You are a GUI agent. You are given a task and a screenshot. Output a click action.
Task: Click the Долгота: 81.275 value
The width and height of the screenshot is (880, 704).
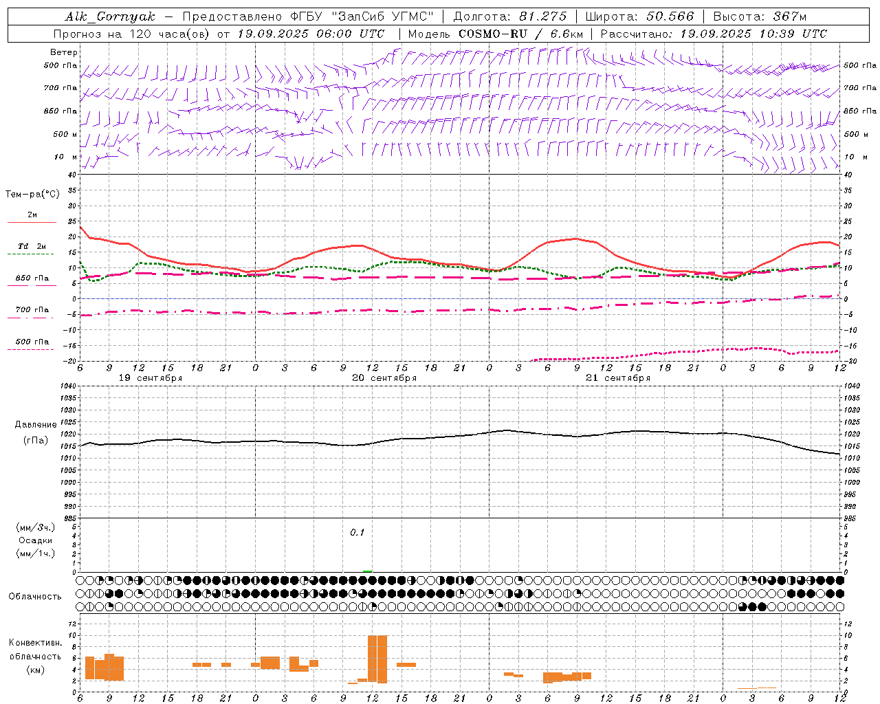[x=510, y=16]
